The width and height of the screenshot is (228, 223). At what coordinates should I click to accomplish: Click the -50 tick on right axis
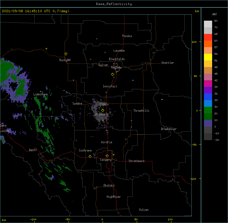coord(194,145)
